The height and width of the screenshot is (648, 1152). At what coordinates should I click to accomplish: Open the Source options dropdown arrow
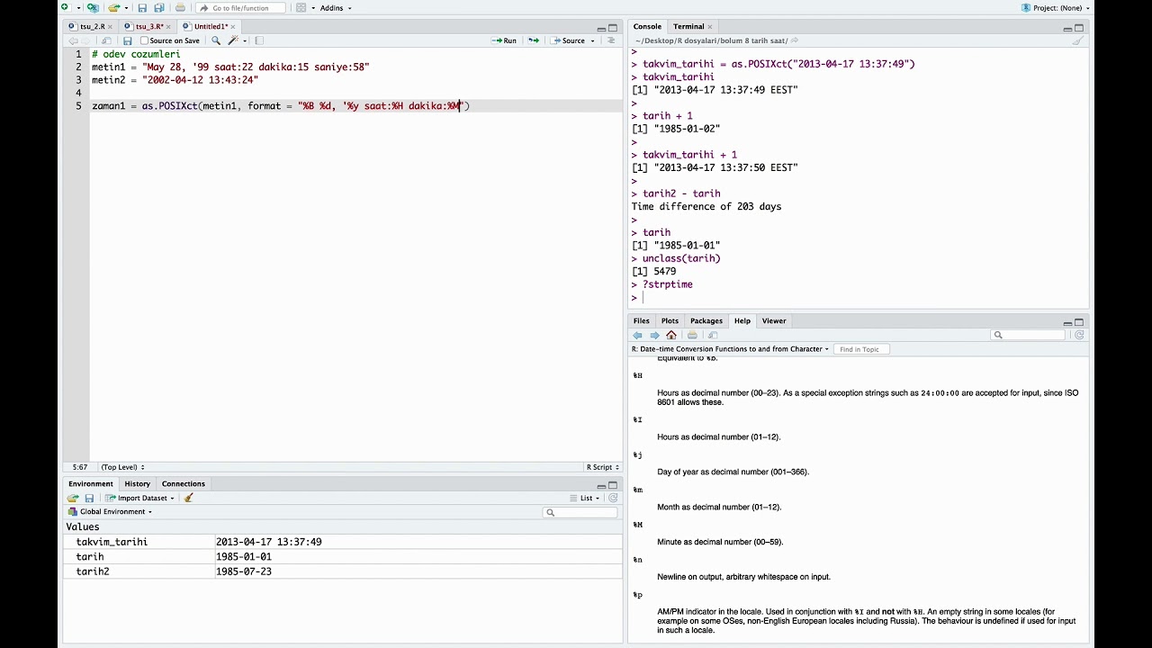[x=593, y=40]
